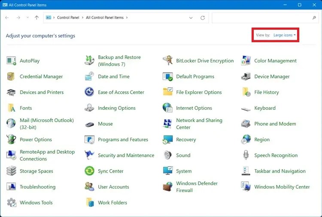Expand chevron before Control Panel breadcrumb
The width and height of the screenshot is (322, 217).
point(54,18)
